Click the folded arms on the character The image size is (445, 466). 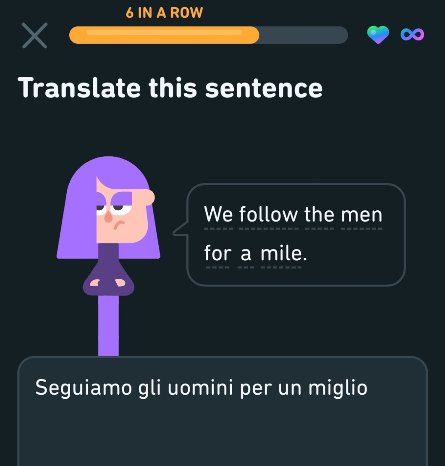point(109,283)
